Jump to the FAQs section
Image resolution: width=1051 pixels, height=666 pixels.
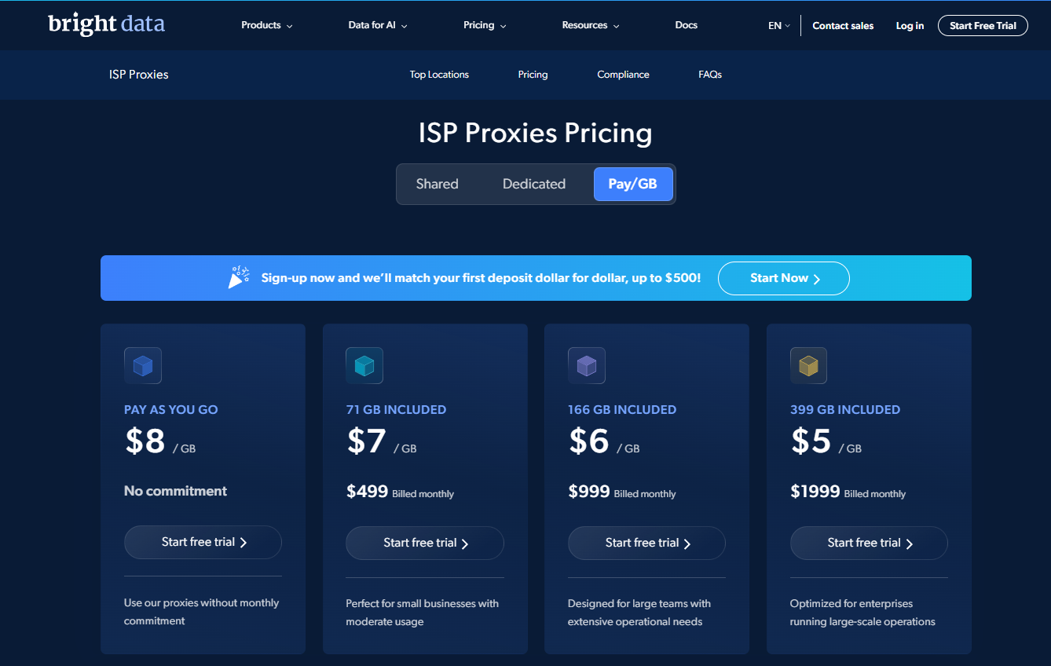pyautogui.click(x=710, y=75)
